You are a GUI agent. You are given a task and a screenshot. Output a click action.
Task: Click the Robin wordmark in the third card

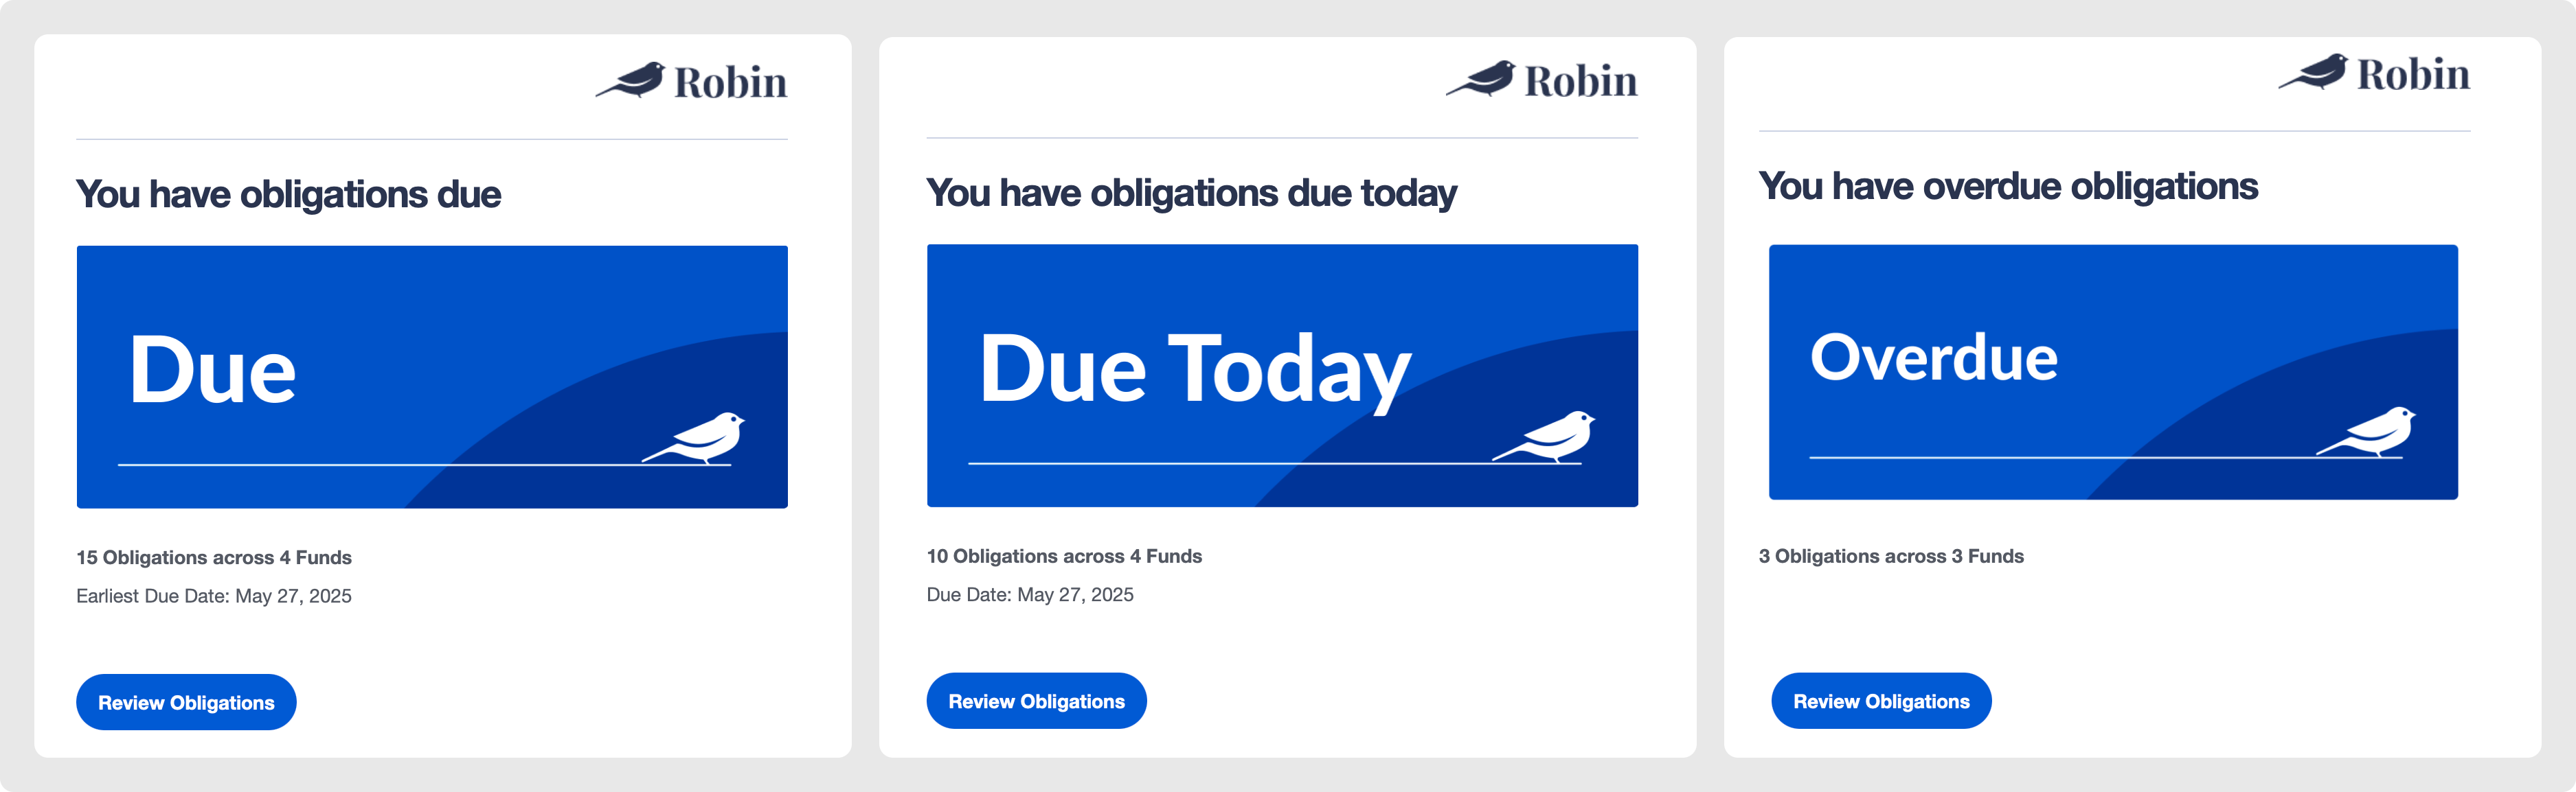coord(2414,74)
